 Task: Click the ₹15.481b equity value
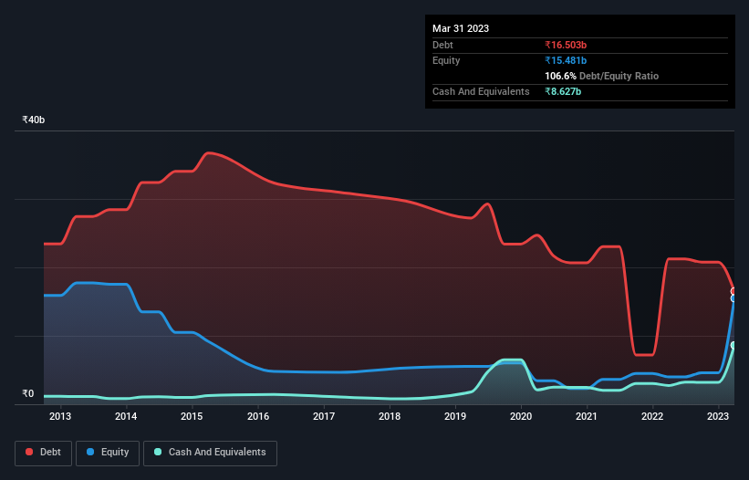coord(566,60)
